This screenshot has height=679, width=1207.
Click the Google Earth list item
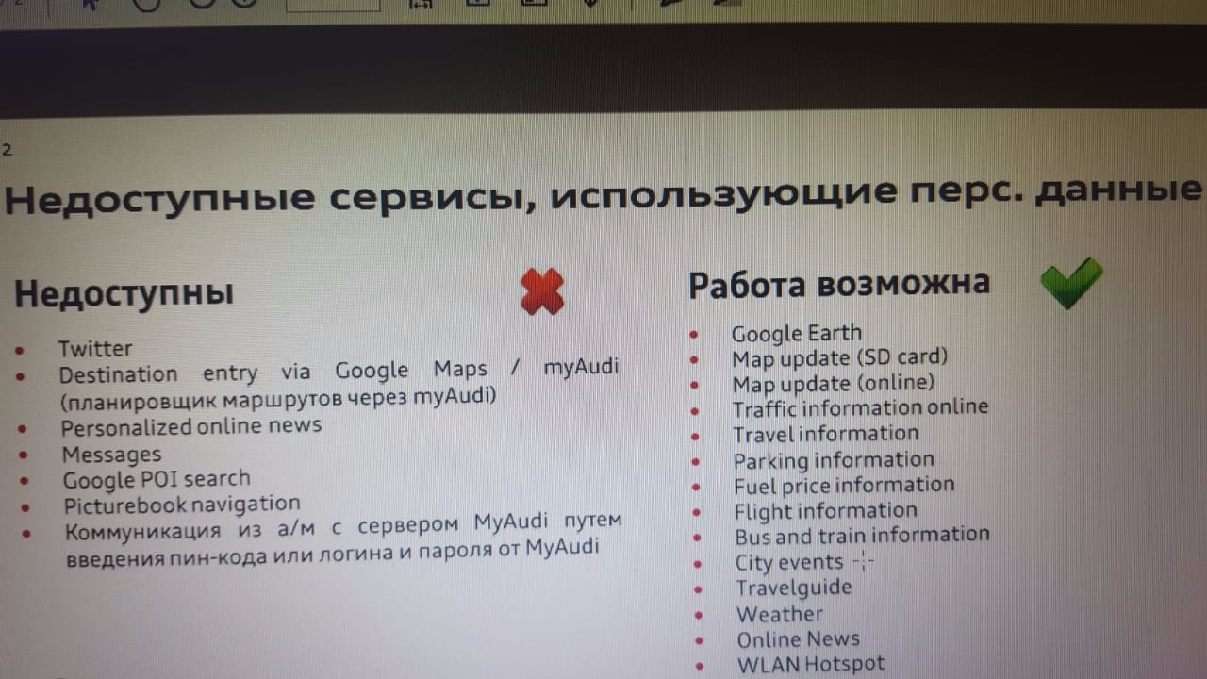pos(797,333)
